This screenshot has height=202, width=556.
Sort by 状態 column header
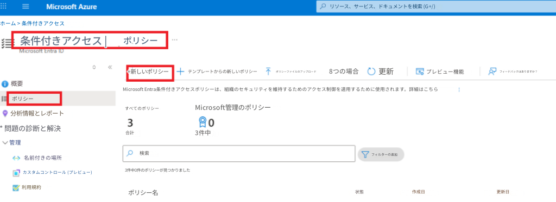tap(359, 192)
